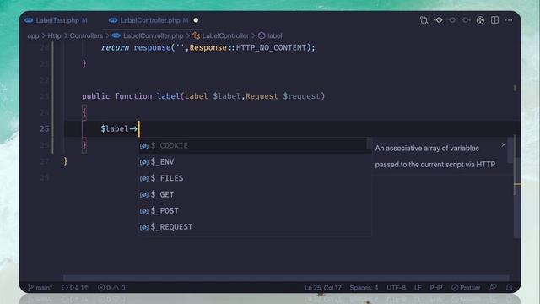The height and width of the screenshot is (304, 540).
Task: Click the $label-> code on line 25
Action: point(119,128)
